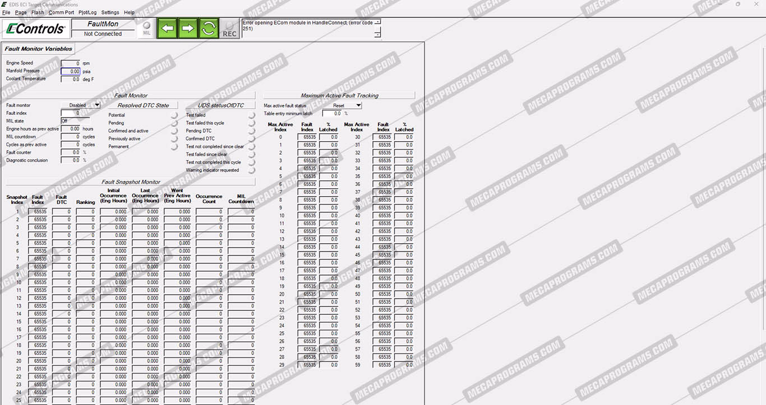This screenshot has width=766, height=405.
Task: Click the EControls logo
Action: point(35,29)
